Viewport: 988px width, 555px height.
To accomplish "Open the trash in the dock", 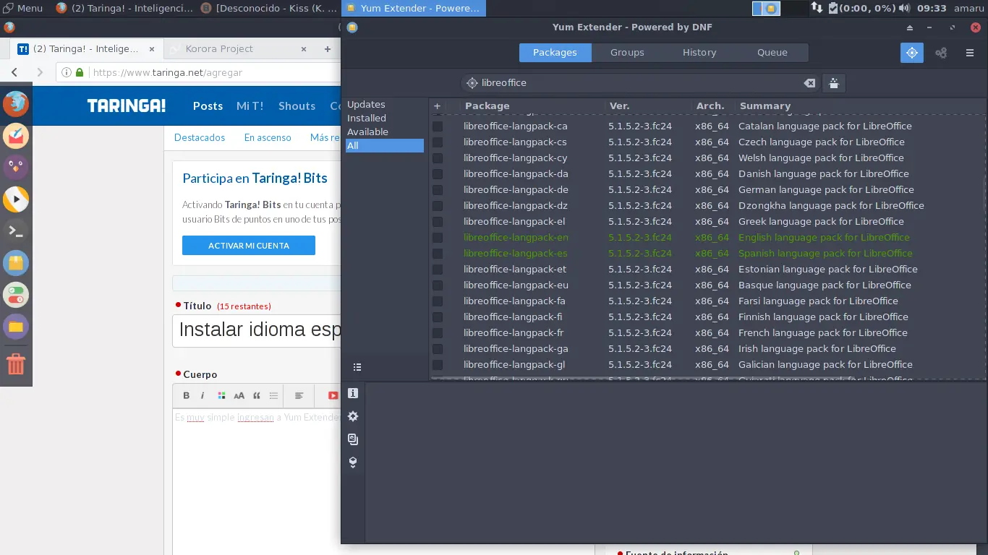I will (x=16, y=363).
